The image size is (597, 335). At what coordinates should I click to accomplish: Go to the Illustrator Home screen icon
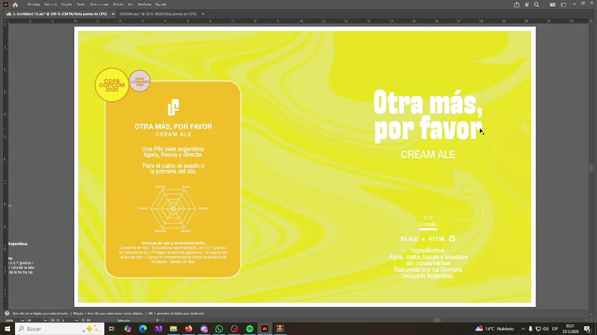point(15,5)
